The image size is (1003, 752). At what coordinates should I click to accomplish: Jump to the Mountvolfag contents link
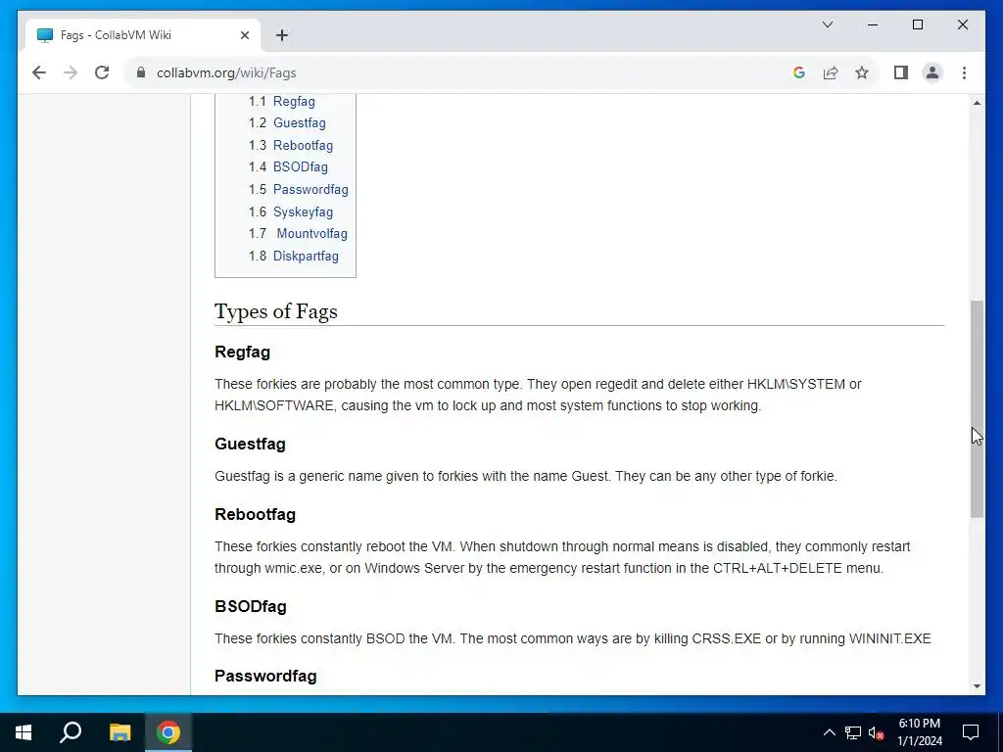click(x=312, y=233)
